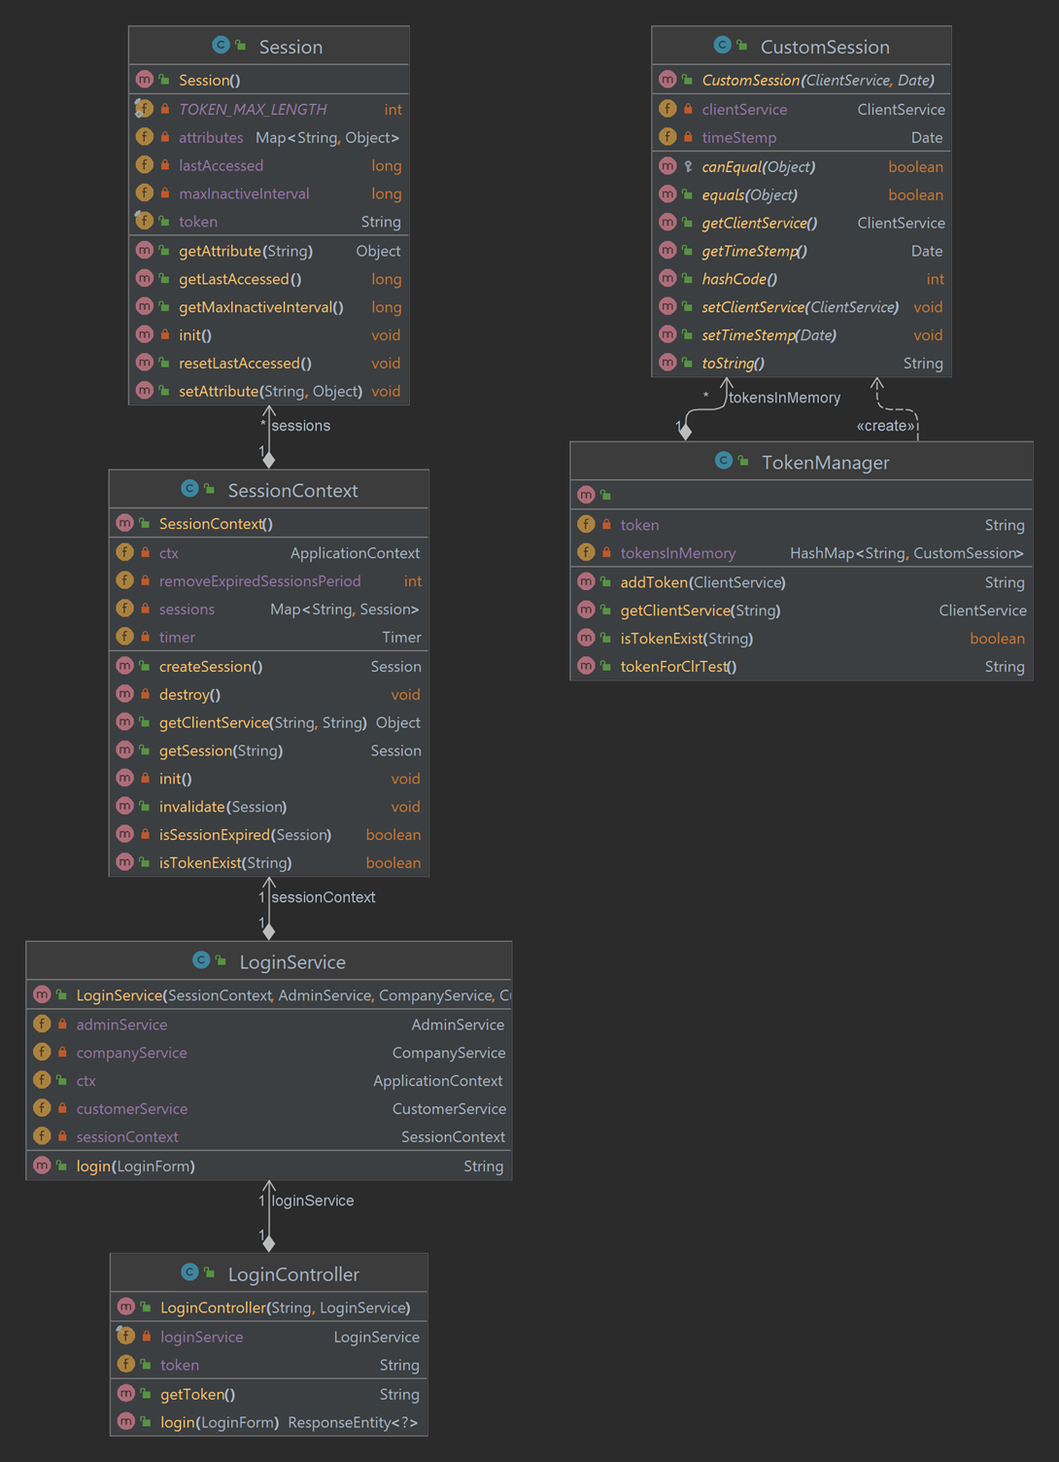Click the destroy() method in SessionContext
Image resolution: width=1059 pixels, height=1462 pixels.
188,694
